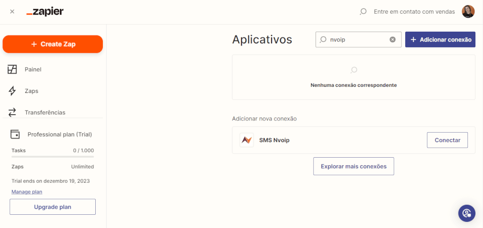This screenshot has height=228, width=483.
Task: Click the Zaps Unlimited value
Action: [x=83, y=167]
